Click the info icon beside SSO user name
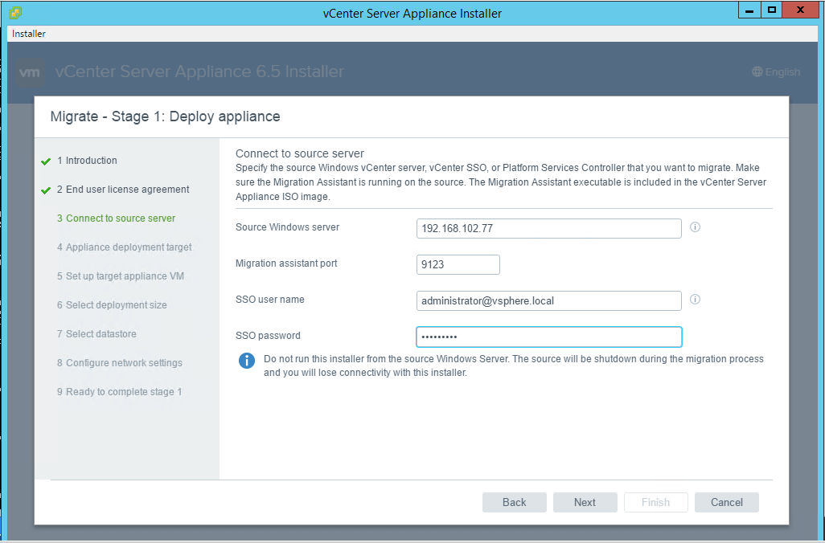The image size is (825, 543). (695, 300)
